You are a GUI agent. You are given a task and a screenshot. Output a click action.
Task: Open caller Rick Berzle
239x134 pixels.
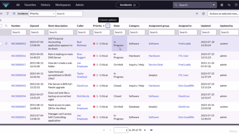click(83, 96)
